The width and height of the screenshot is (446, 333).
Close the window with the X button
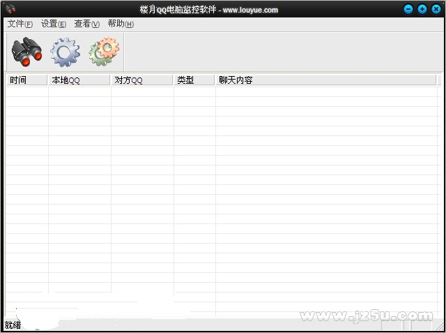436,9
